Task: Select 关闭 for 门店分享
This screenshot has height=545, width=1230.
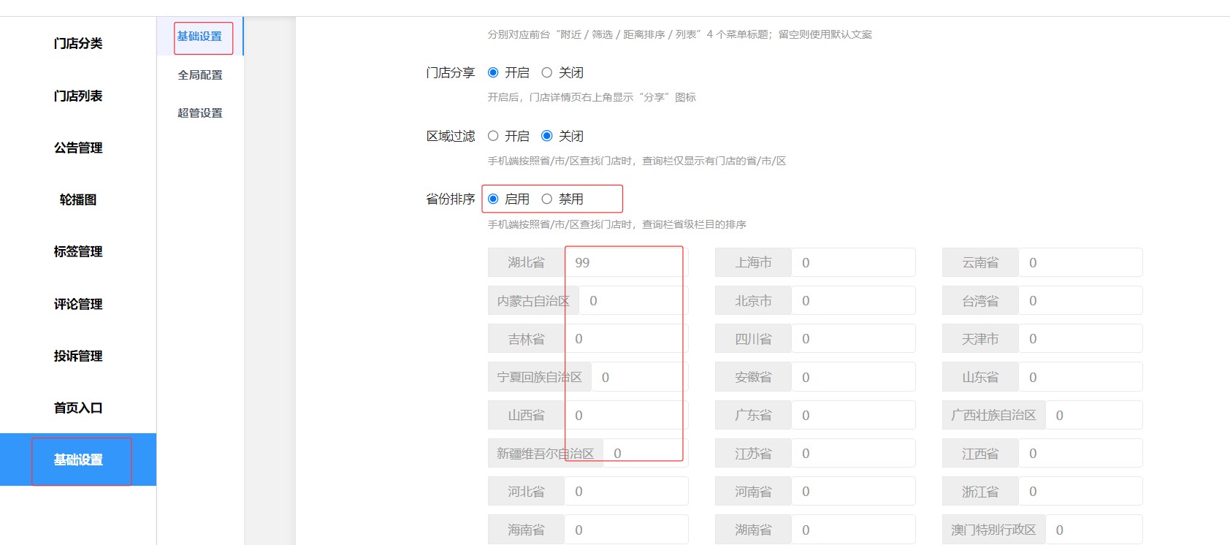Action: click(x=546, y=72)
